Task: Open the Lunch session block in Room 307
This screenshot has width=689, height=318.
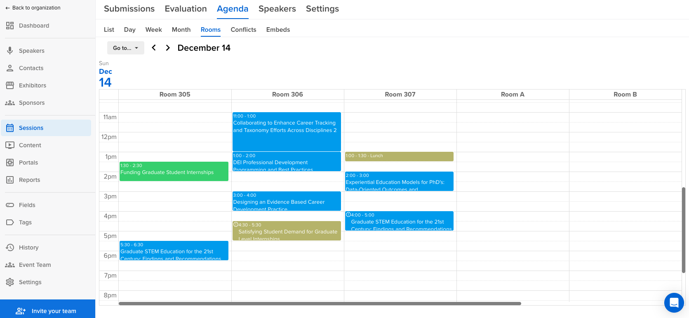Action: [399, 156]
